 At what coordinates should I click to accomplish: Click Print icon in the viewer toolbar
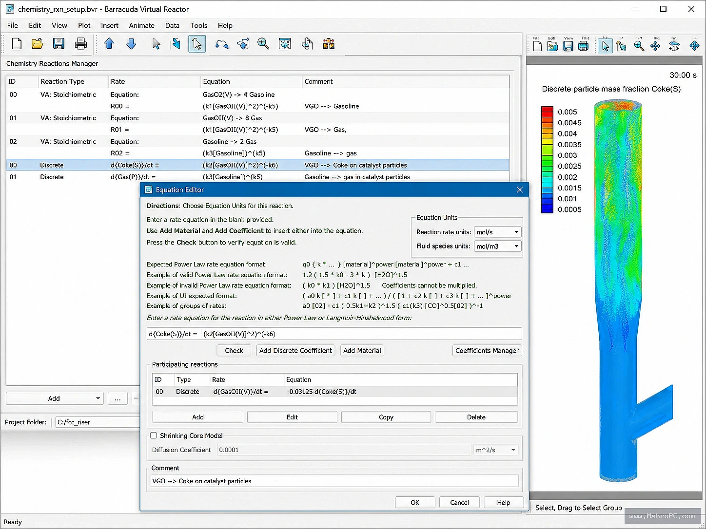coord(583,46)
